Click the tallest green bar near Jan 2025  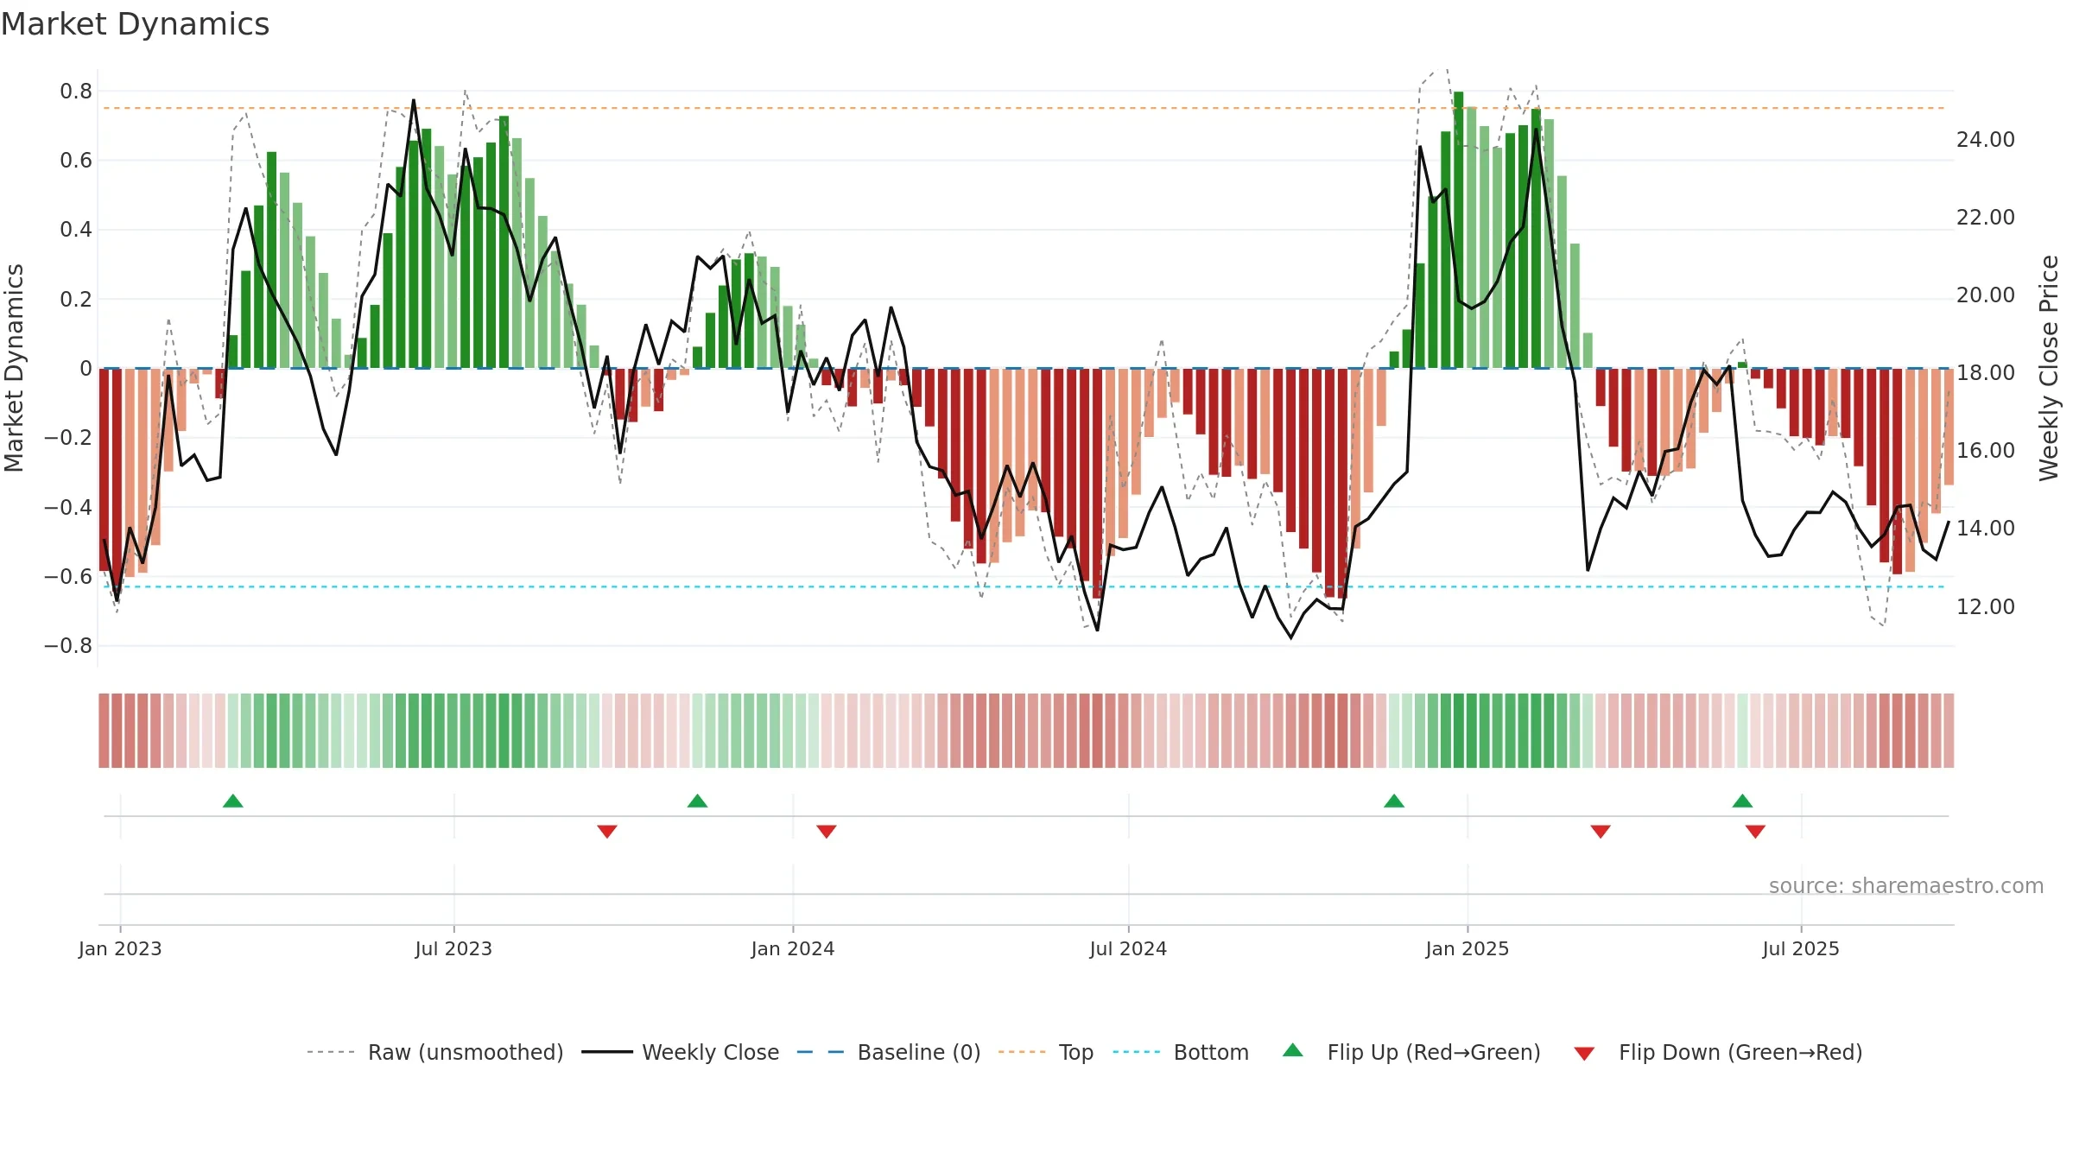[1459, 230]
